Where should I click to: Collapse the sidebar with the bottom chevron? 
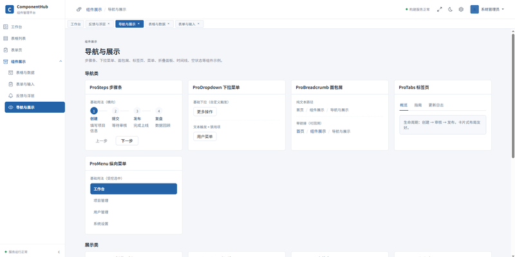point(59,252)
